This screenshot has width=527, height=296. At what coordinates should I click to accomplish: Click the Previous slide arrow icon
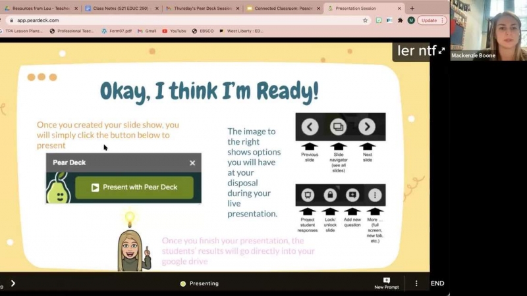tap(310, 127)
